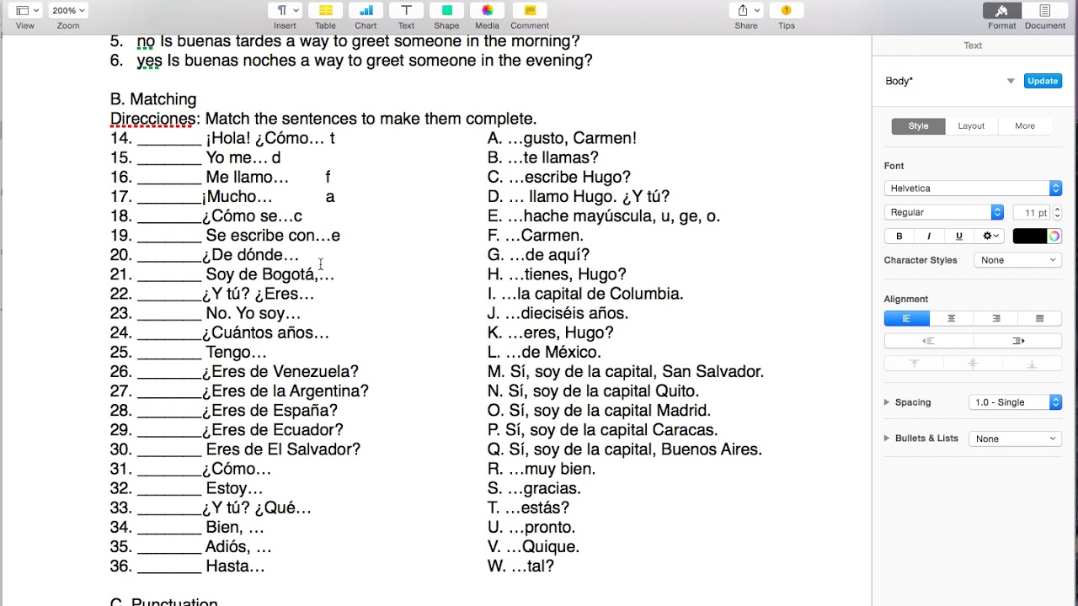Open the text color wheel picker
1078x606 pixels.
[x=1054, y=237]
